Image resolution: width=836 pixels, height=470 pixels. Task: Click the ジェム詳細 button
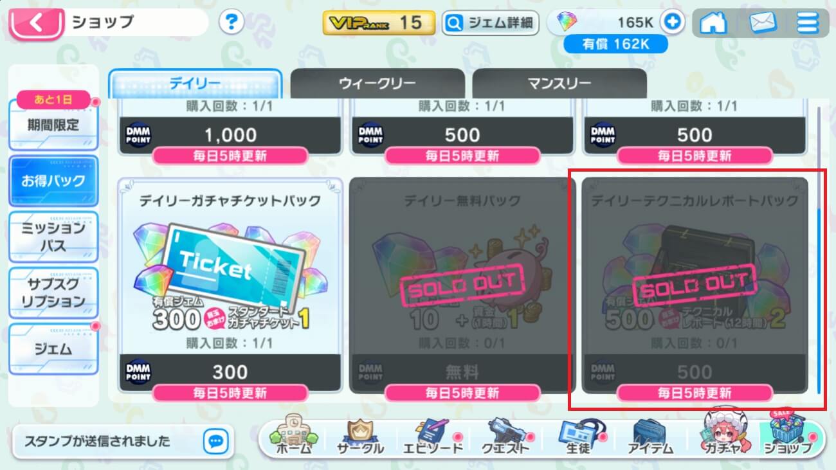tap(490, 23)
